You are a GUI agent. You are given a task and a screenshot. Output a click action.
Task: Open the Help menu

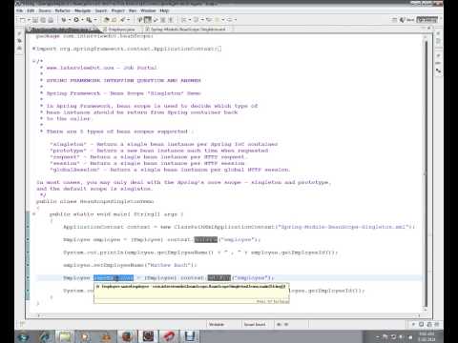164,10
